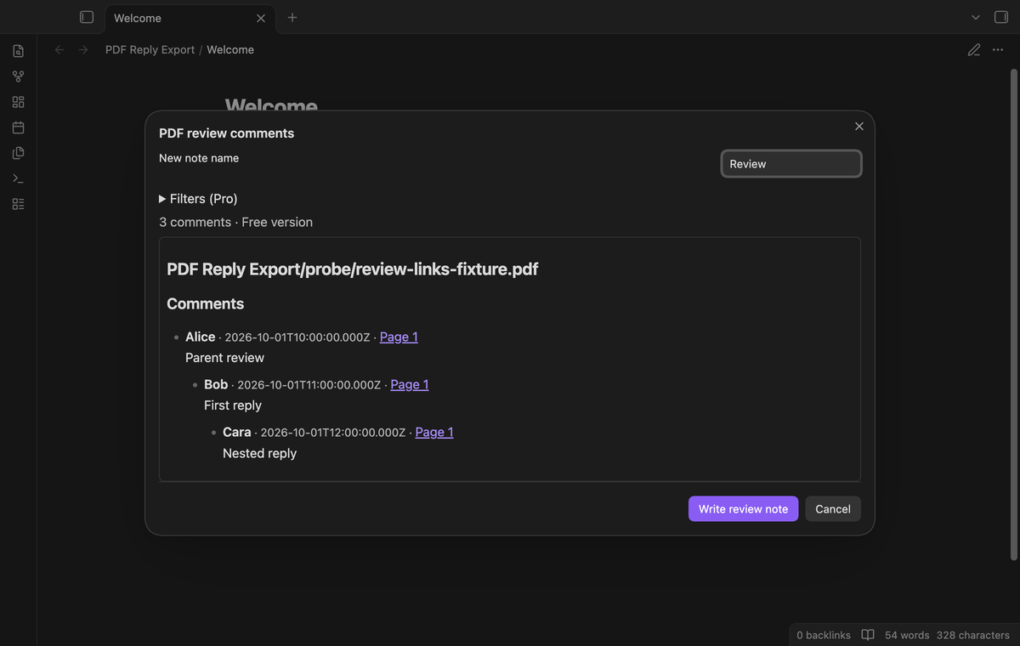
Task: Click the New note name input field
Action: click(x=791, y=164)
